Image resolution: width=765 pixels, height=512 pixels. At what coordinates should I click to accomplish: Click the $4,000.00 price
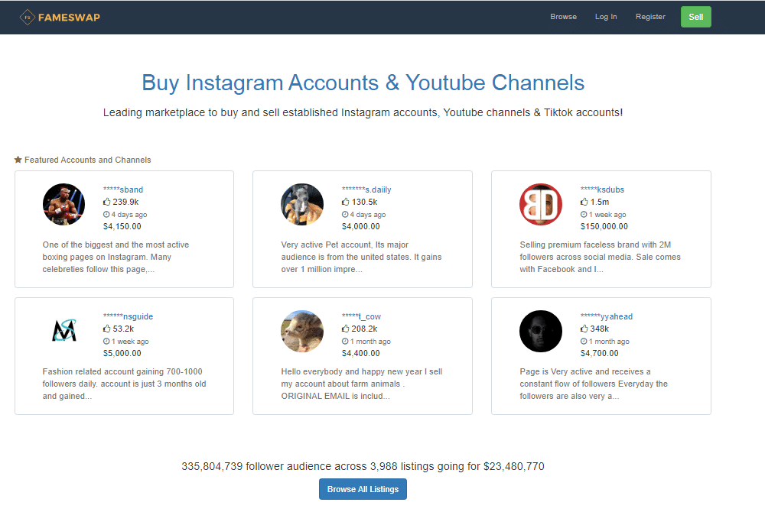point(360,226)
